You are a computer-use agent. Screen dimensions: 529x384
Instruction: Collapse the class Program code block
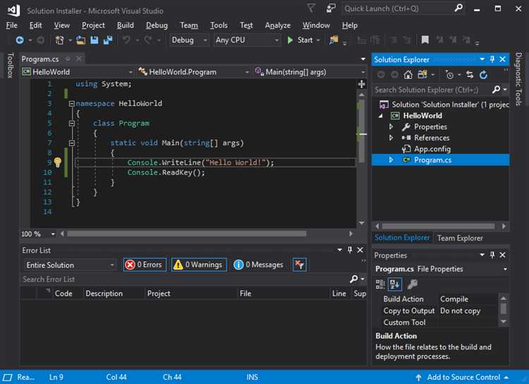click(71, 124)
